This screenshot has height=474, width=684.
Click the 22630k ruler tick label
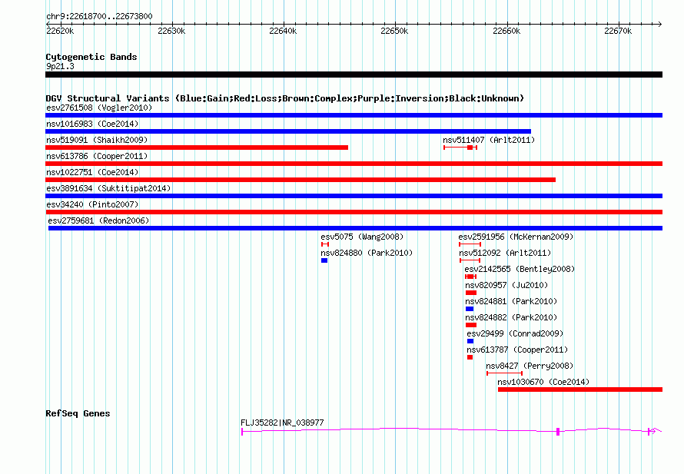coord(171,31)
